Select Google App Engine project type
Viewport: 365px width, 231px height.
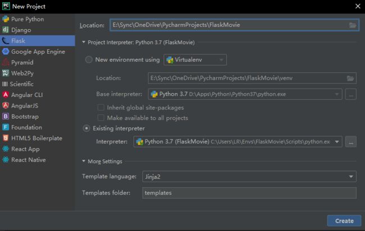pos(38,52)
